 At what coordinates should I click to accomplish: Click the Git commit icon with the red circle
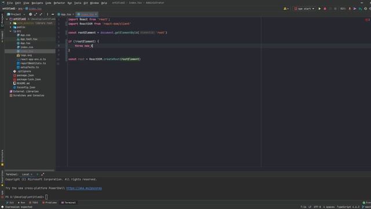350,9
